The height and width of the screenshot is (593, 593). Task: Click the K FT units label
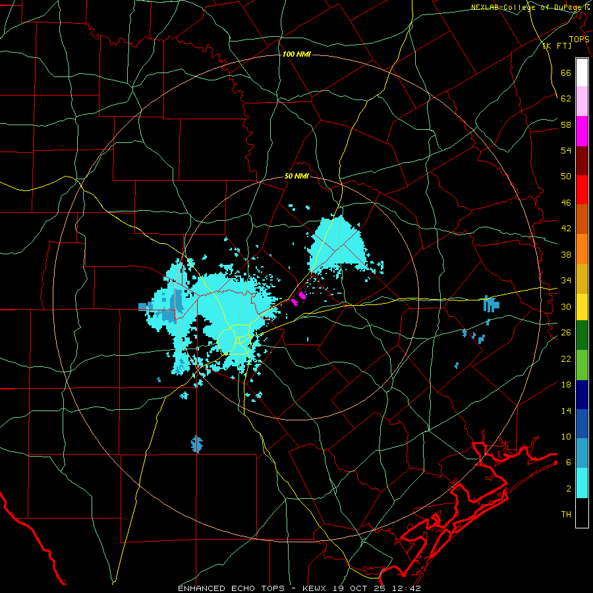coord(557,46)
